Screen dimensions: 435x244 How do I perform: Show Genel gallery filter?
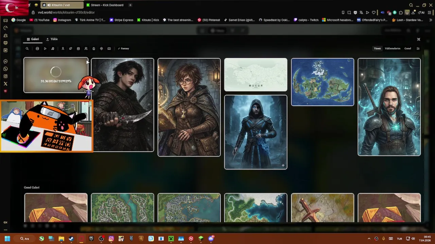[x=407, y=48]
